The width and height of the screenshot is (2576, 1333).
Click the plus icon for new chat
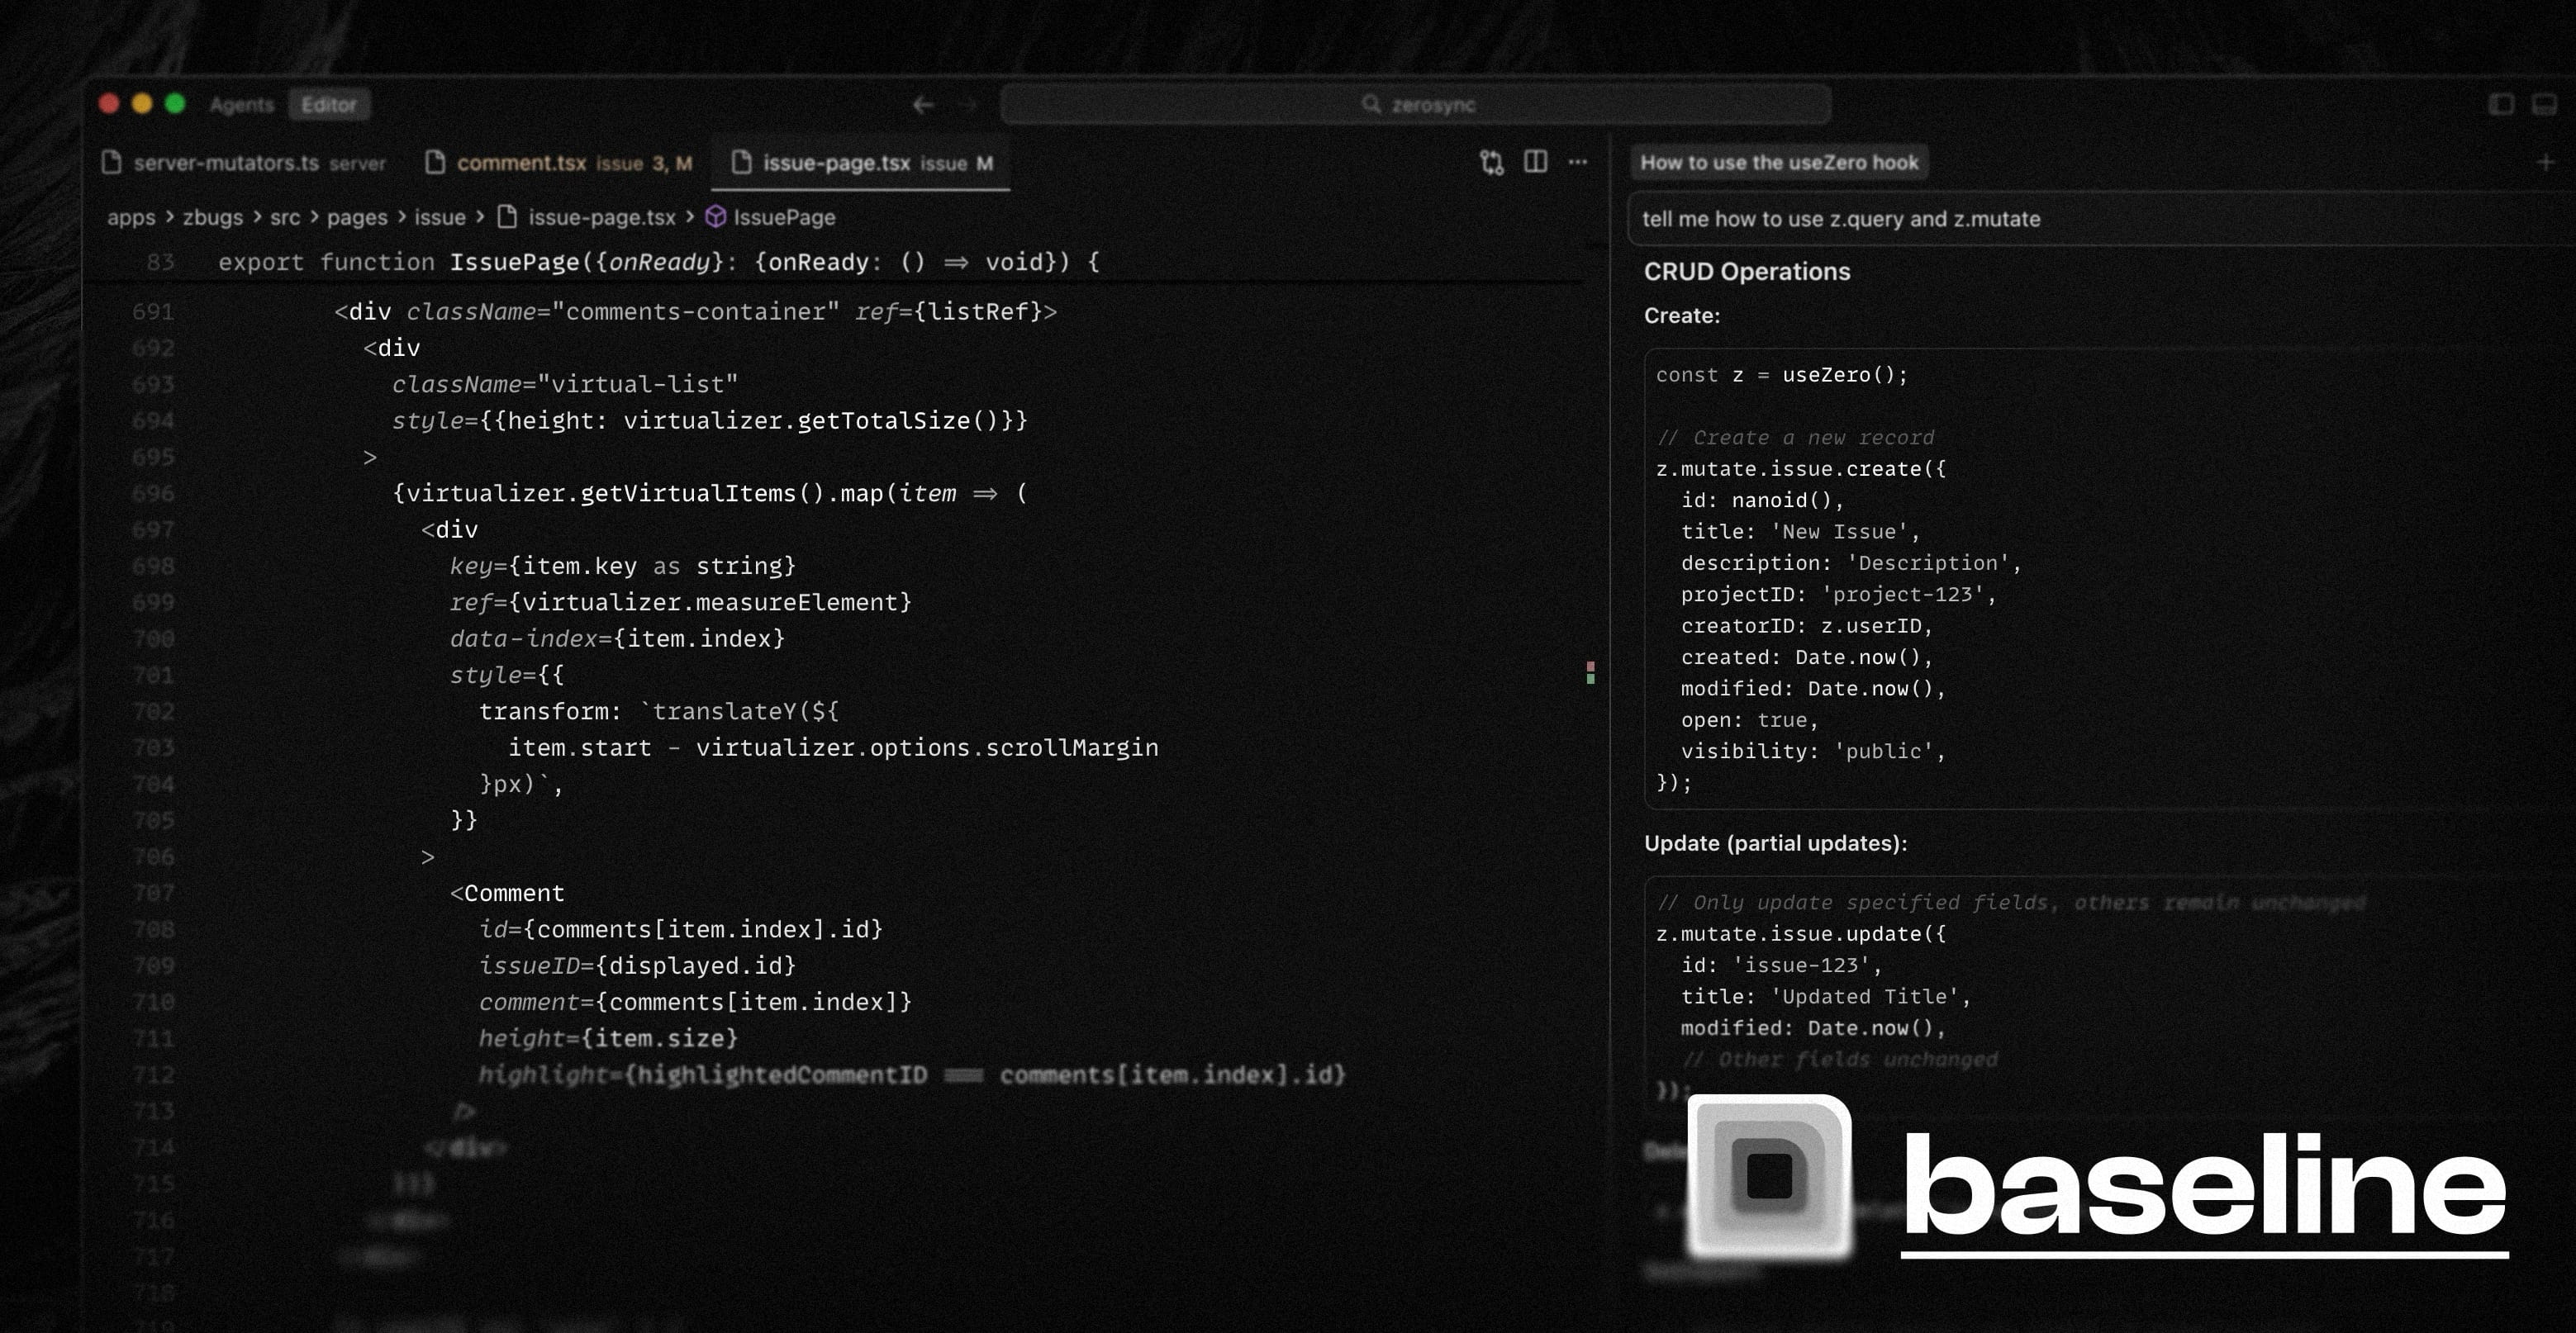click(2545, 162)
